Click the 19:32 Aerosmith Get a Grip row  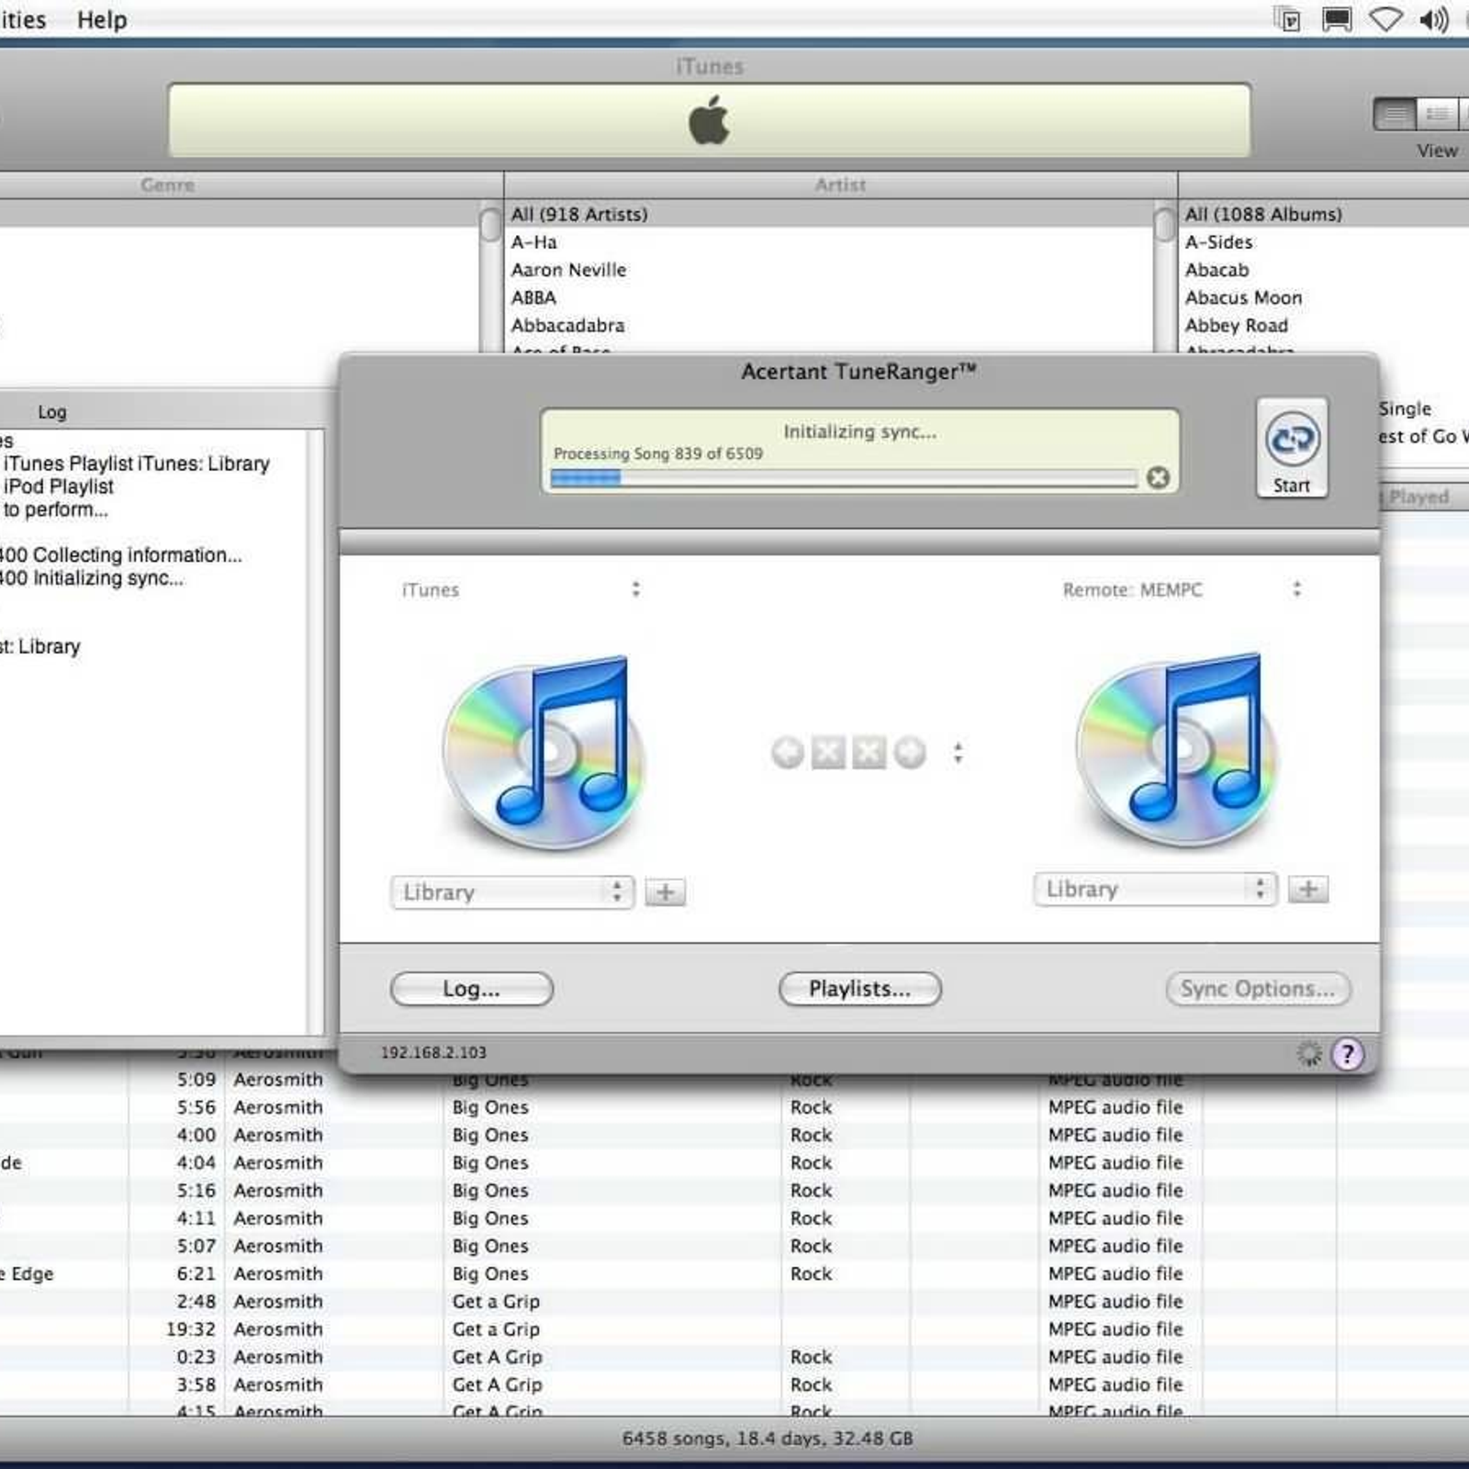[734, 1329]
